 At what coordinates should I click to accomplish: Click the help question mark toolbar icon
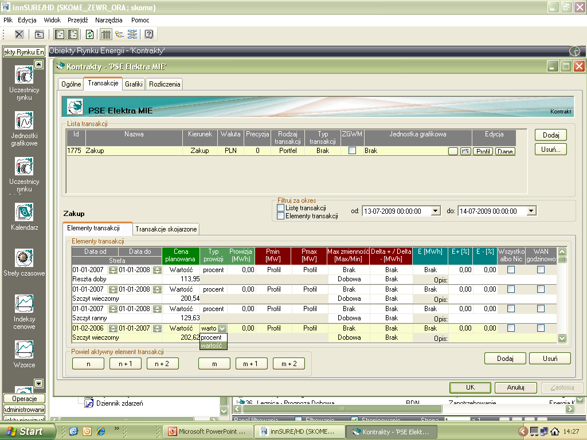click(148, 35)
